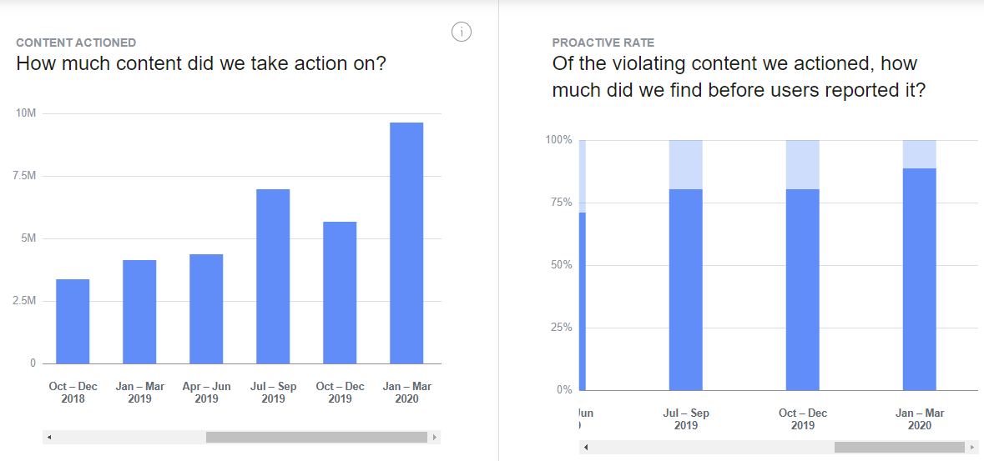Select the Oct–Dec 2018 content actioned bar
The image size is (984, 461).
73,322
